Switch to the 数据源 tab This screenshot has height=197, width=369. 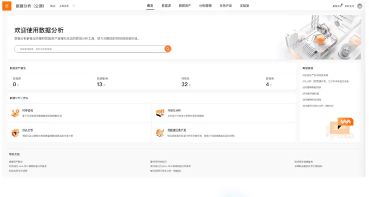(166, 6)
